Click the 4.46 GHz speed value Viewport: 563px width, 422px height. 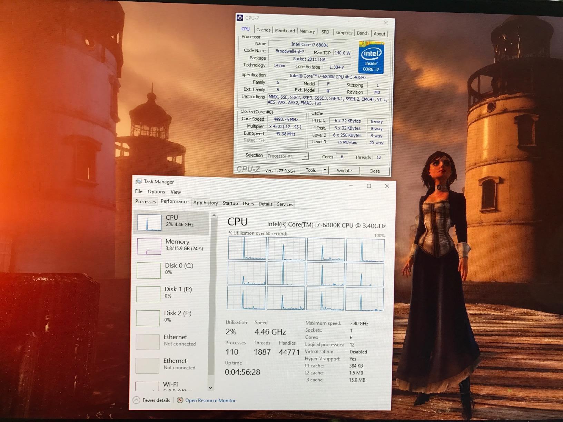click(x=270, y=332)
